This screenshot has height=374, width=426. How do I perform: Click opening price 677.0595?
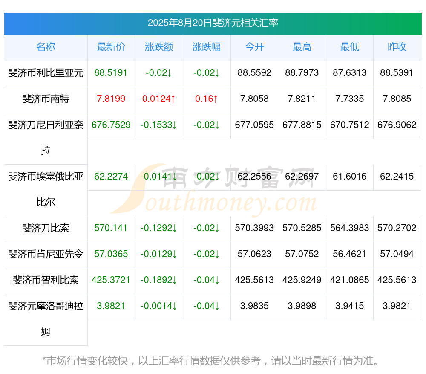point(254,125)
